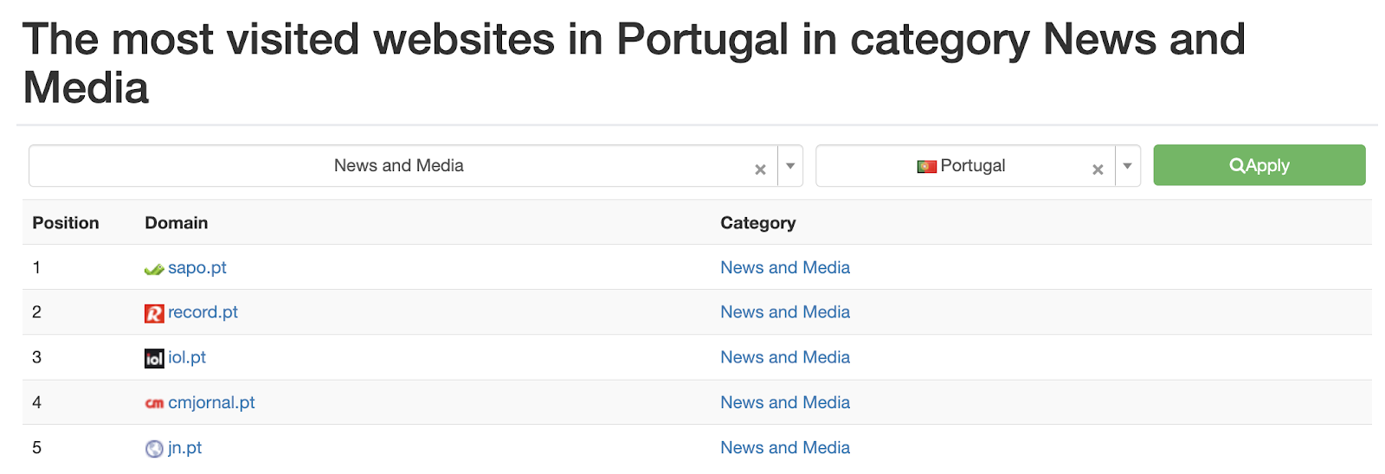Click position number 5 cell
The image size is (1385, 474).
pyautogui.click(x=36, y=447)
